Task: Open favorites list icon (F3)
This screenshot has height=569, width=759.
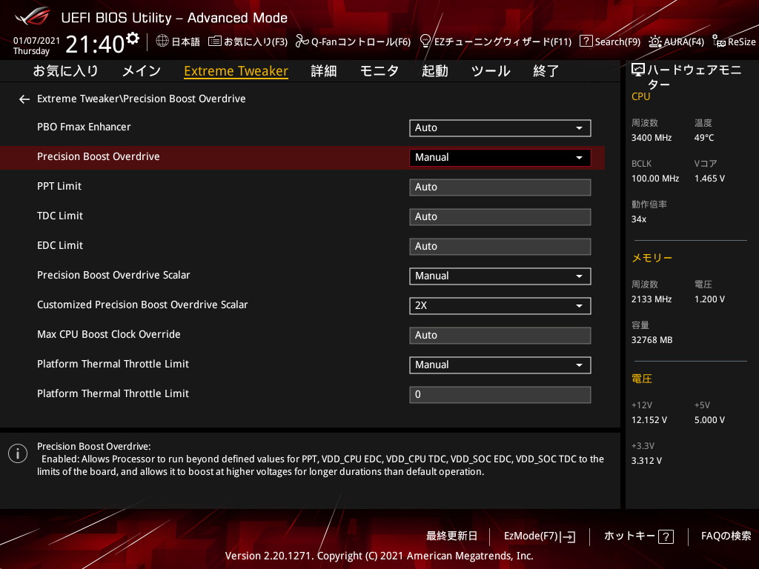Action: [x=215, y=41]
